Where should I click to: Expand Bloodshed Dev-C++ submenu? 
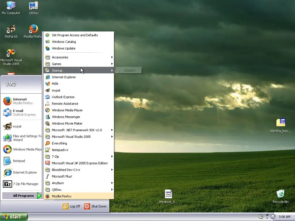click(79, 170)
